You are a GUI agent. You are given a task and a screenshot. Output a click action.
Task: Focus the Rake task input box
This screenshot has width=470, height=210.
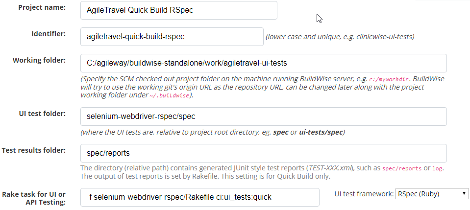(199, 197)
